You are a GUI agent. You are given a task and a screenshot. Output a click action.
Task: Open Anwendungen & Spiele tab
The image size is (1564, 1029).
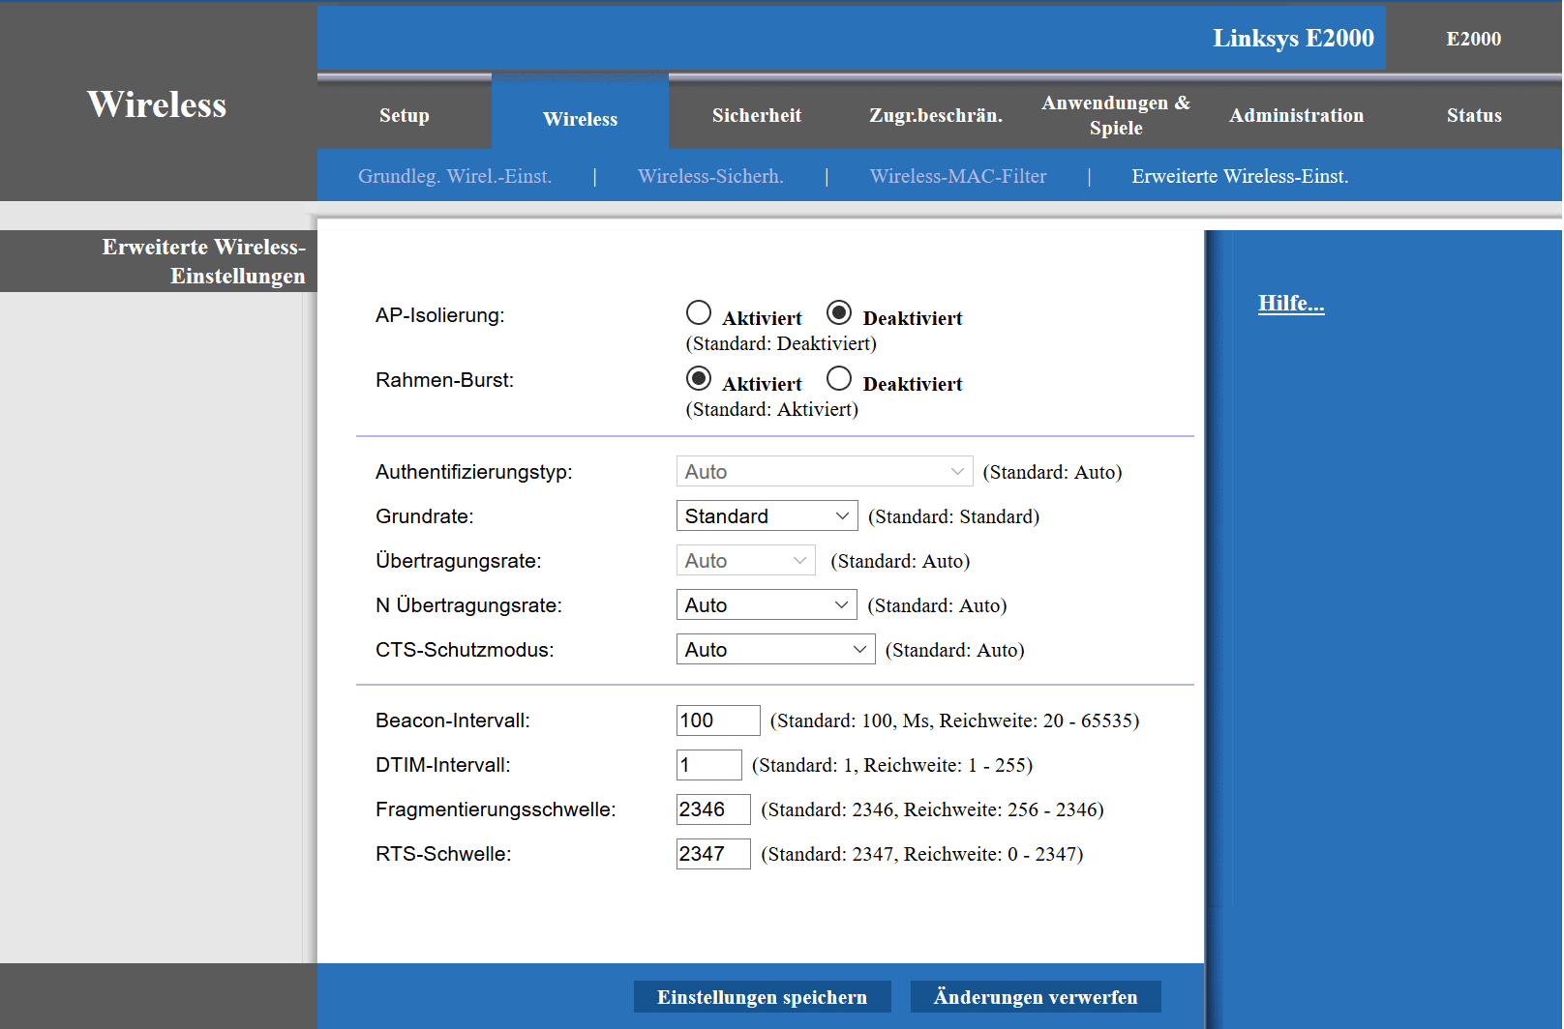[x=1116, y=115]
